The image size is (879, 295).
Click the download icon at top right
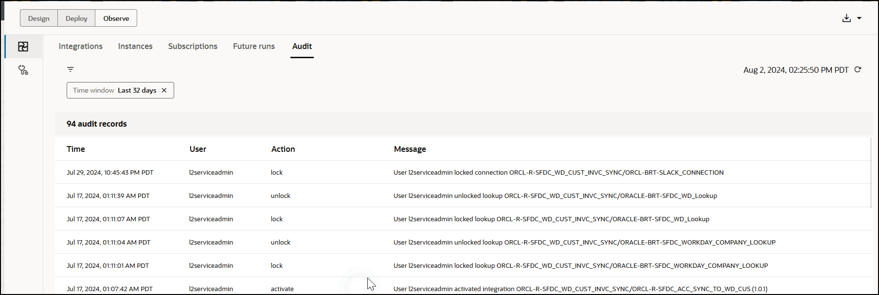846,18
